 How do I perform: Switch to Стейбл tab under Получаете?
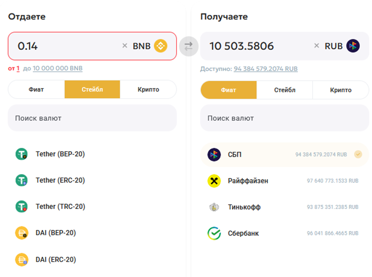pos(285,90)
